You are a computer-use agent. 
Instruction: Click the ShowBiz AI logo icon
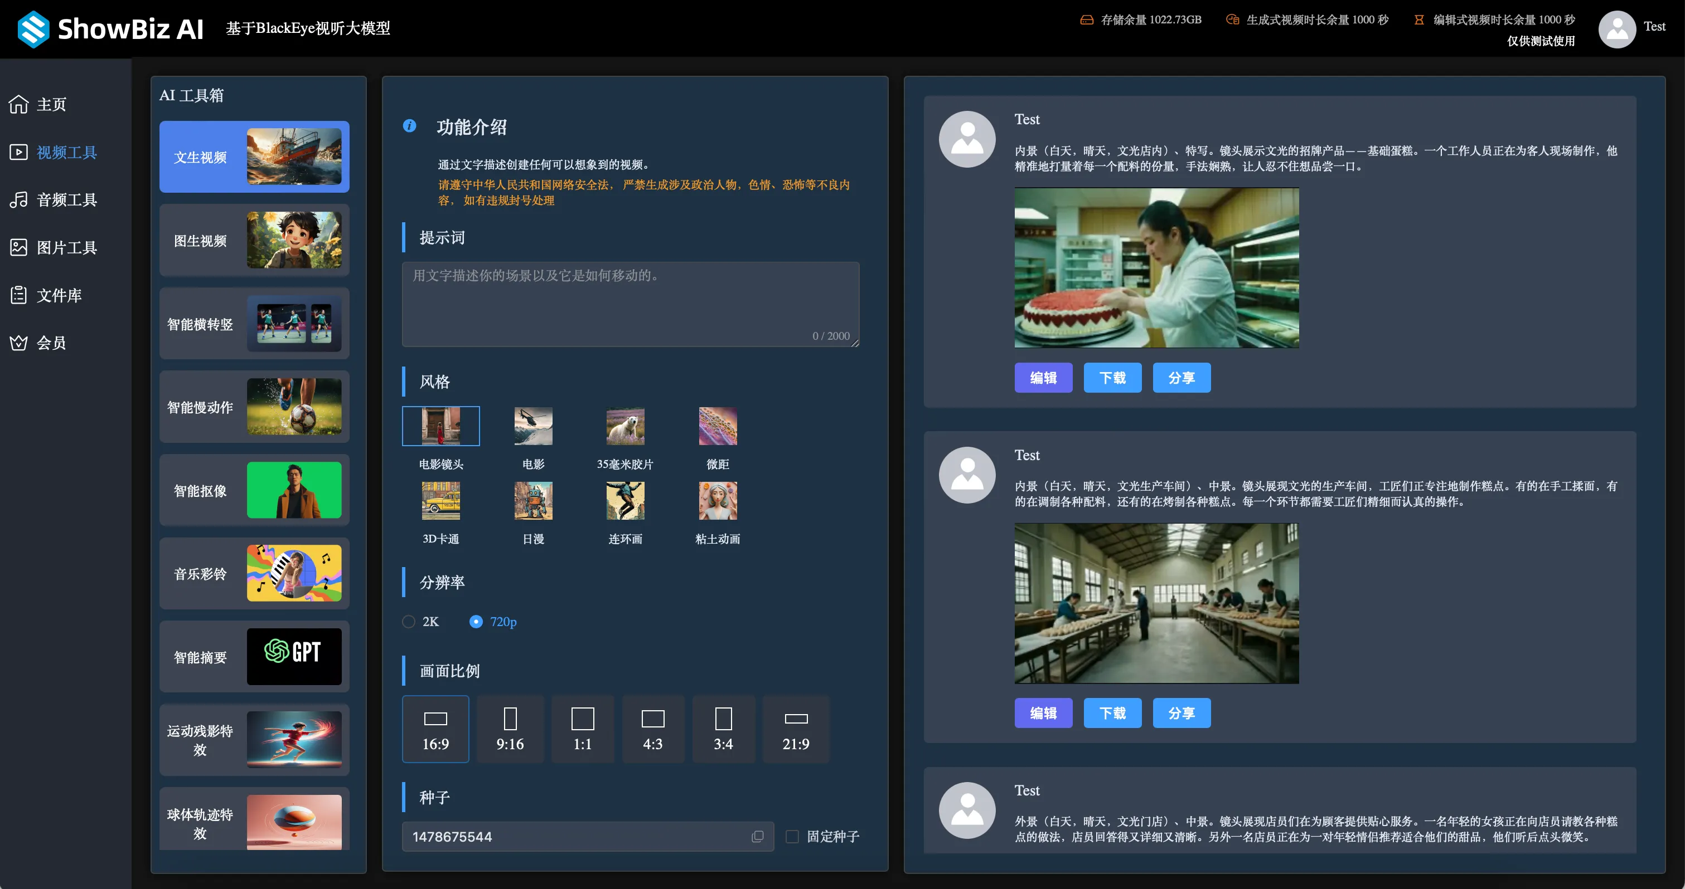click(x=33, y=29)
